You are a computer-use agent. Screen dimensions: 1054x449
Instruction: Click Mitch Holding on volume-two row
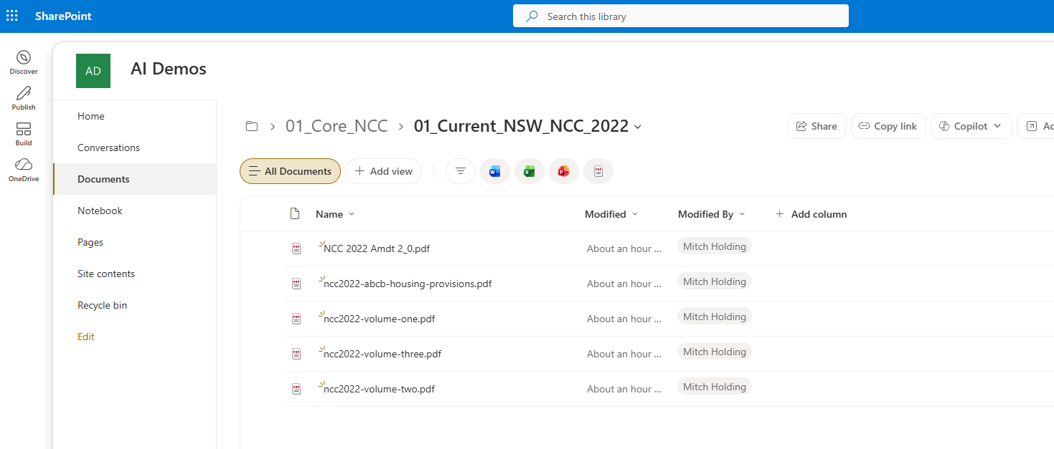pyautogui.click(x=715, y=387)
